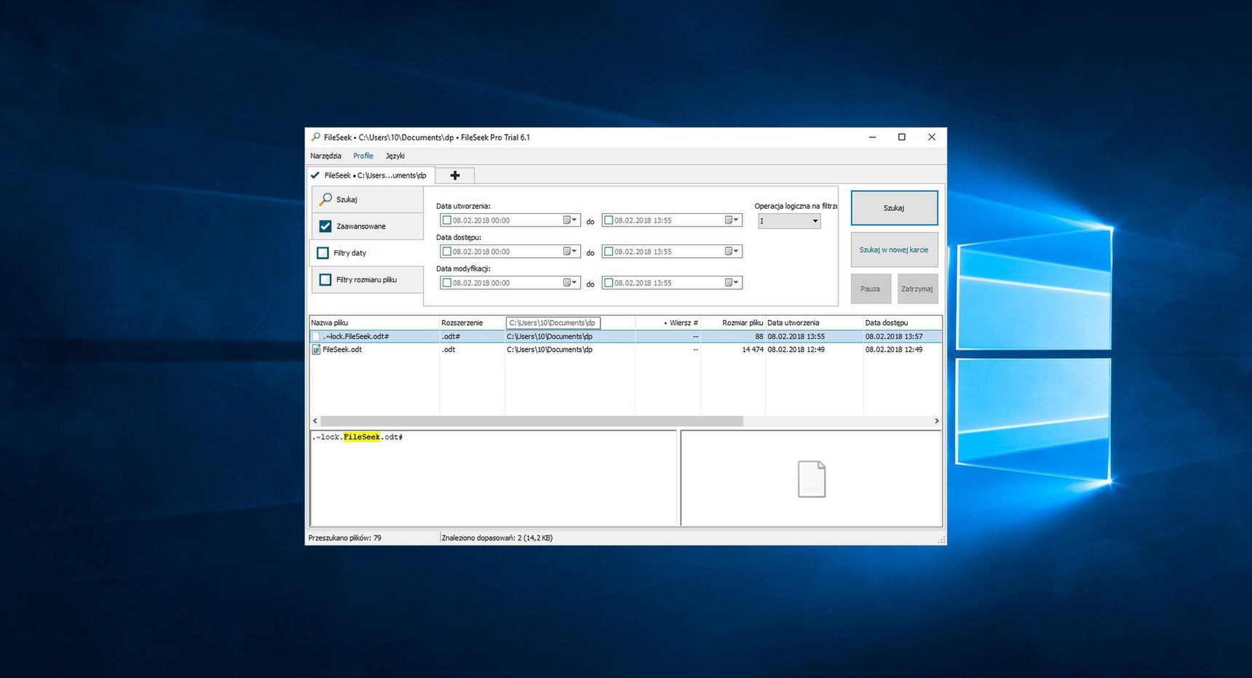The width and height of the screenshot is (1252, 678).
Task: Click the C:\Users\10\Documents\dp path column header
Action: click(553, 323)
